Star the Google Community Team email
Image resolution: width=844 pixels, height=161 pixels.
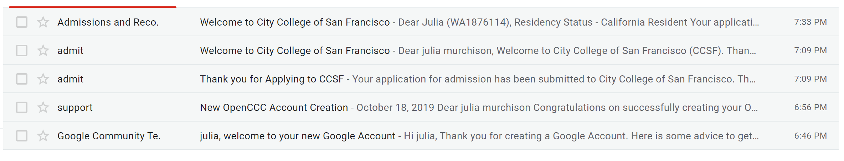[43, 136]
